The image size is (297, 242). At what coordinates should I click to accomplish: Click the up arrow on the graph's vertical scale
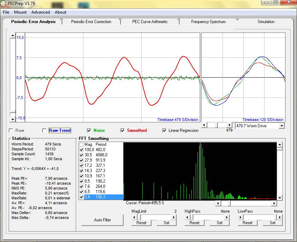tap(13, 36)
